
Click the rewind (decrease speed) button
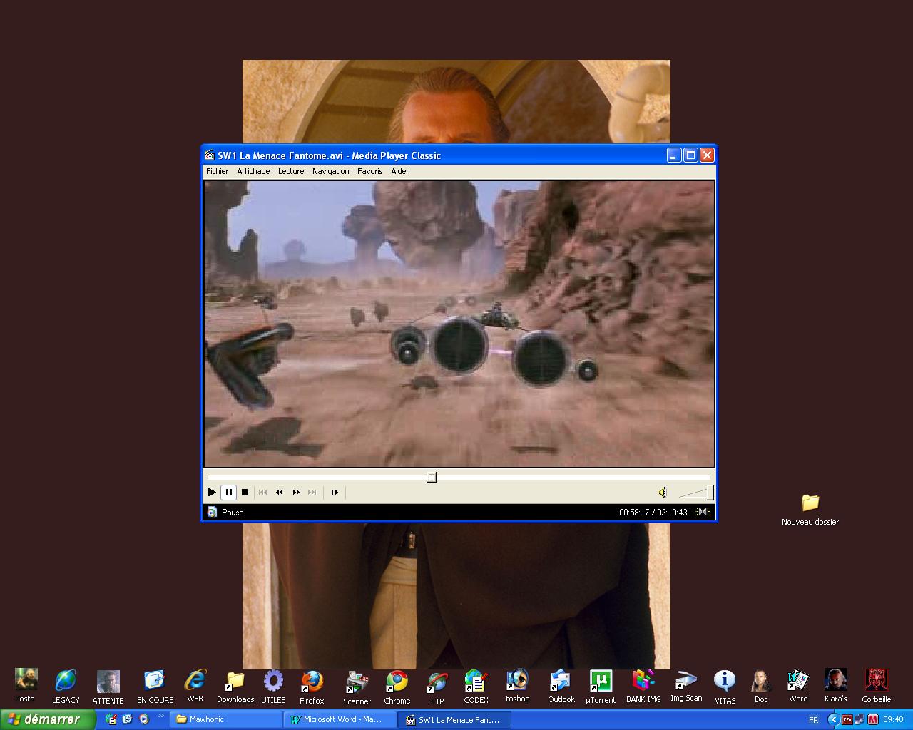[280, 492]
